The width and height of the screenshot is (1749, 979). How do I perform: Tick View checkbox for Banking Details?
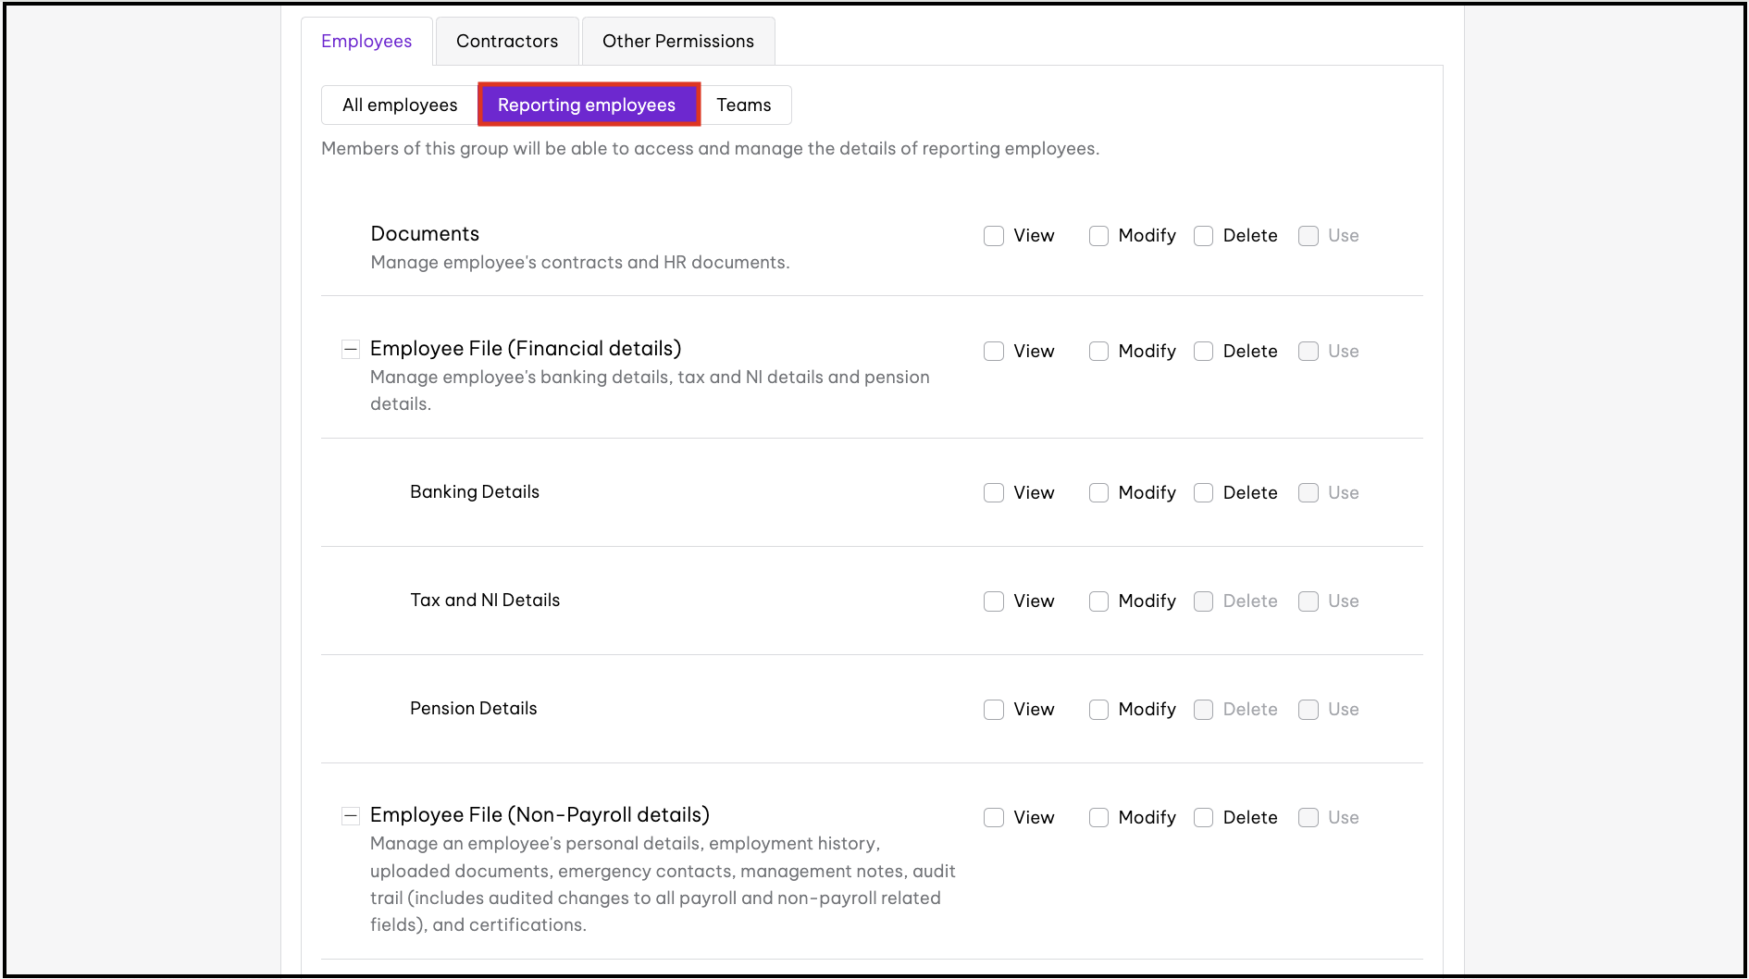[x=994, y=493]
